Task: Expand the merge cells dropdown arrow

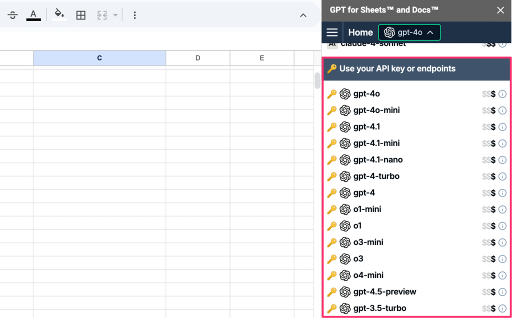Action: tap(115, 15)
